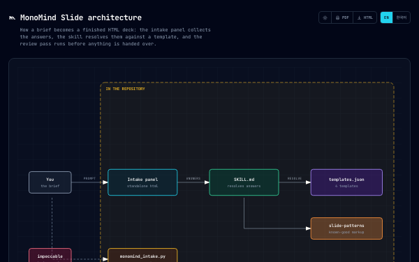Select the SKILL.md node

point(244,182)
